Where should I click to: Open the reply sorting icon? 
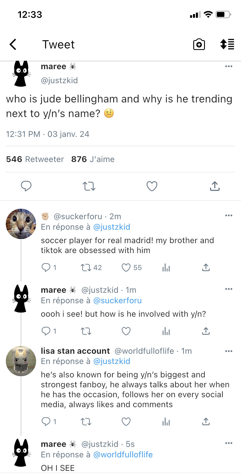click(227, 44)
